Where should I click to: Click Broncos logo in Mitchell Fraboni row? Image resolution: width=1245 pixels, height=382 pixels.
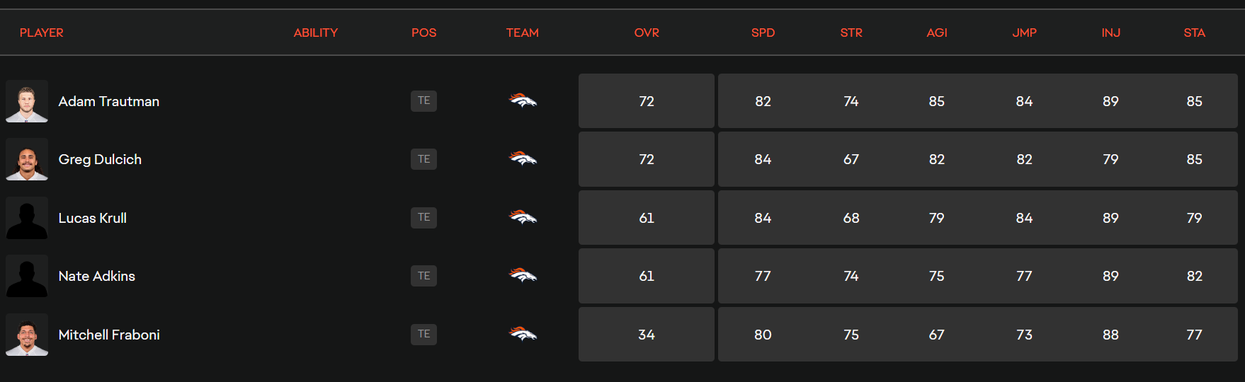pos(523,335)
